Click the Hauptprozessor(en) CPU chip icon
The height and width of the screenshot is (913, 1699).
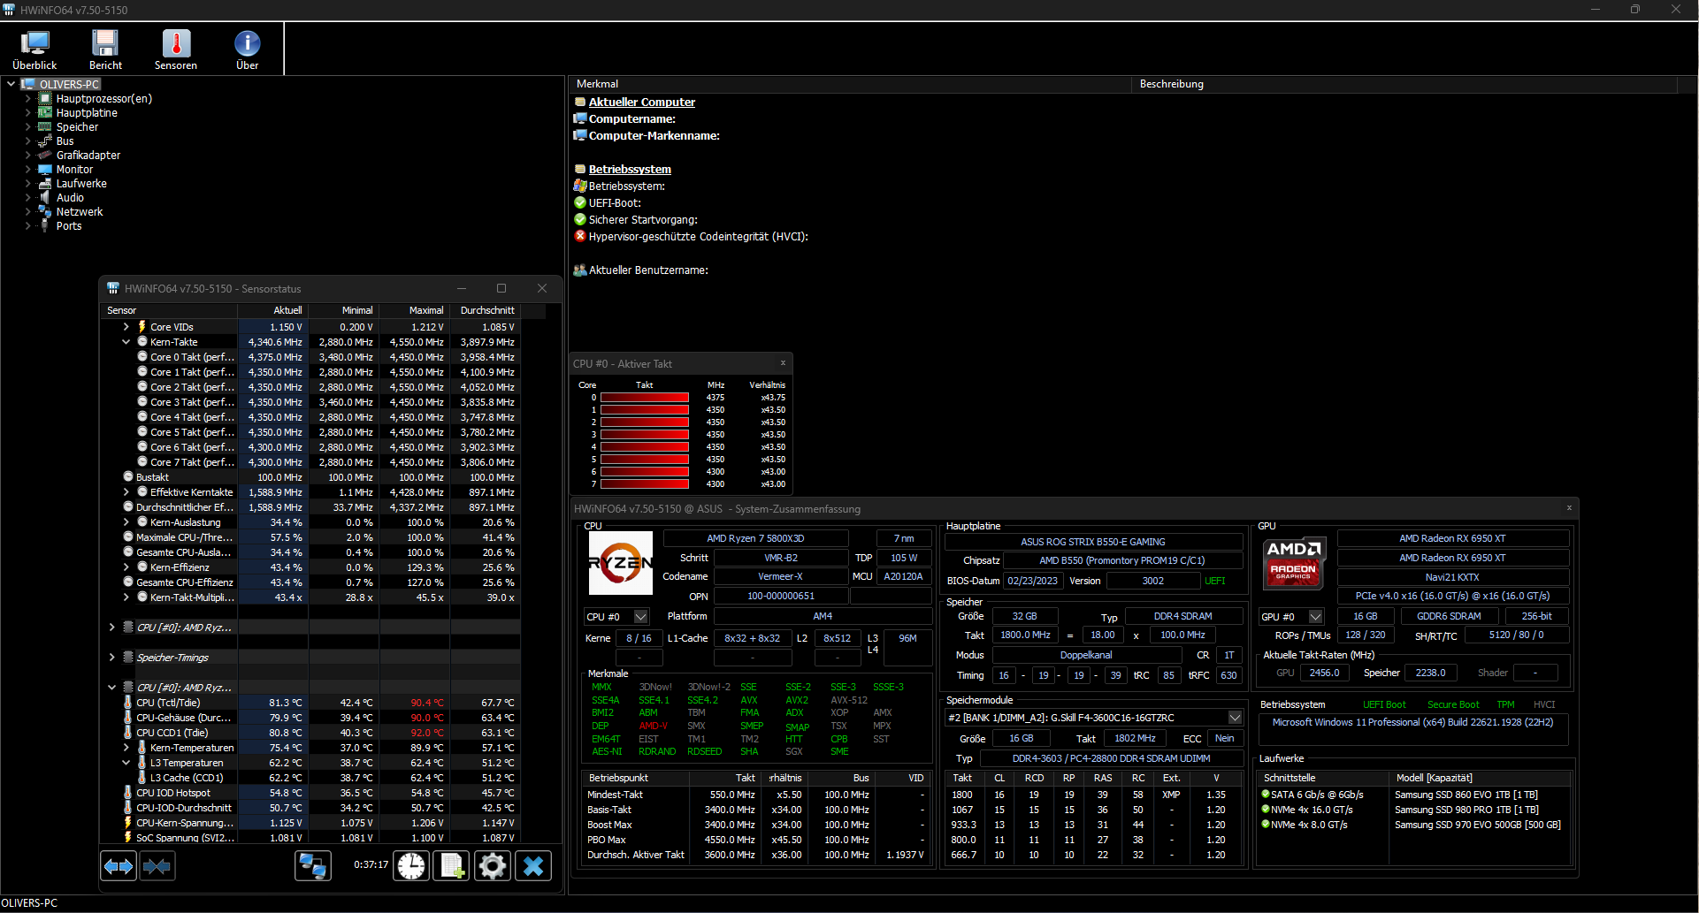click(45, 99)
